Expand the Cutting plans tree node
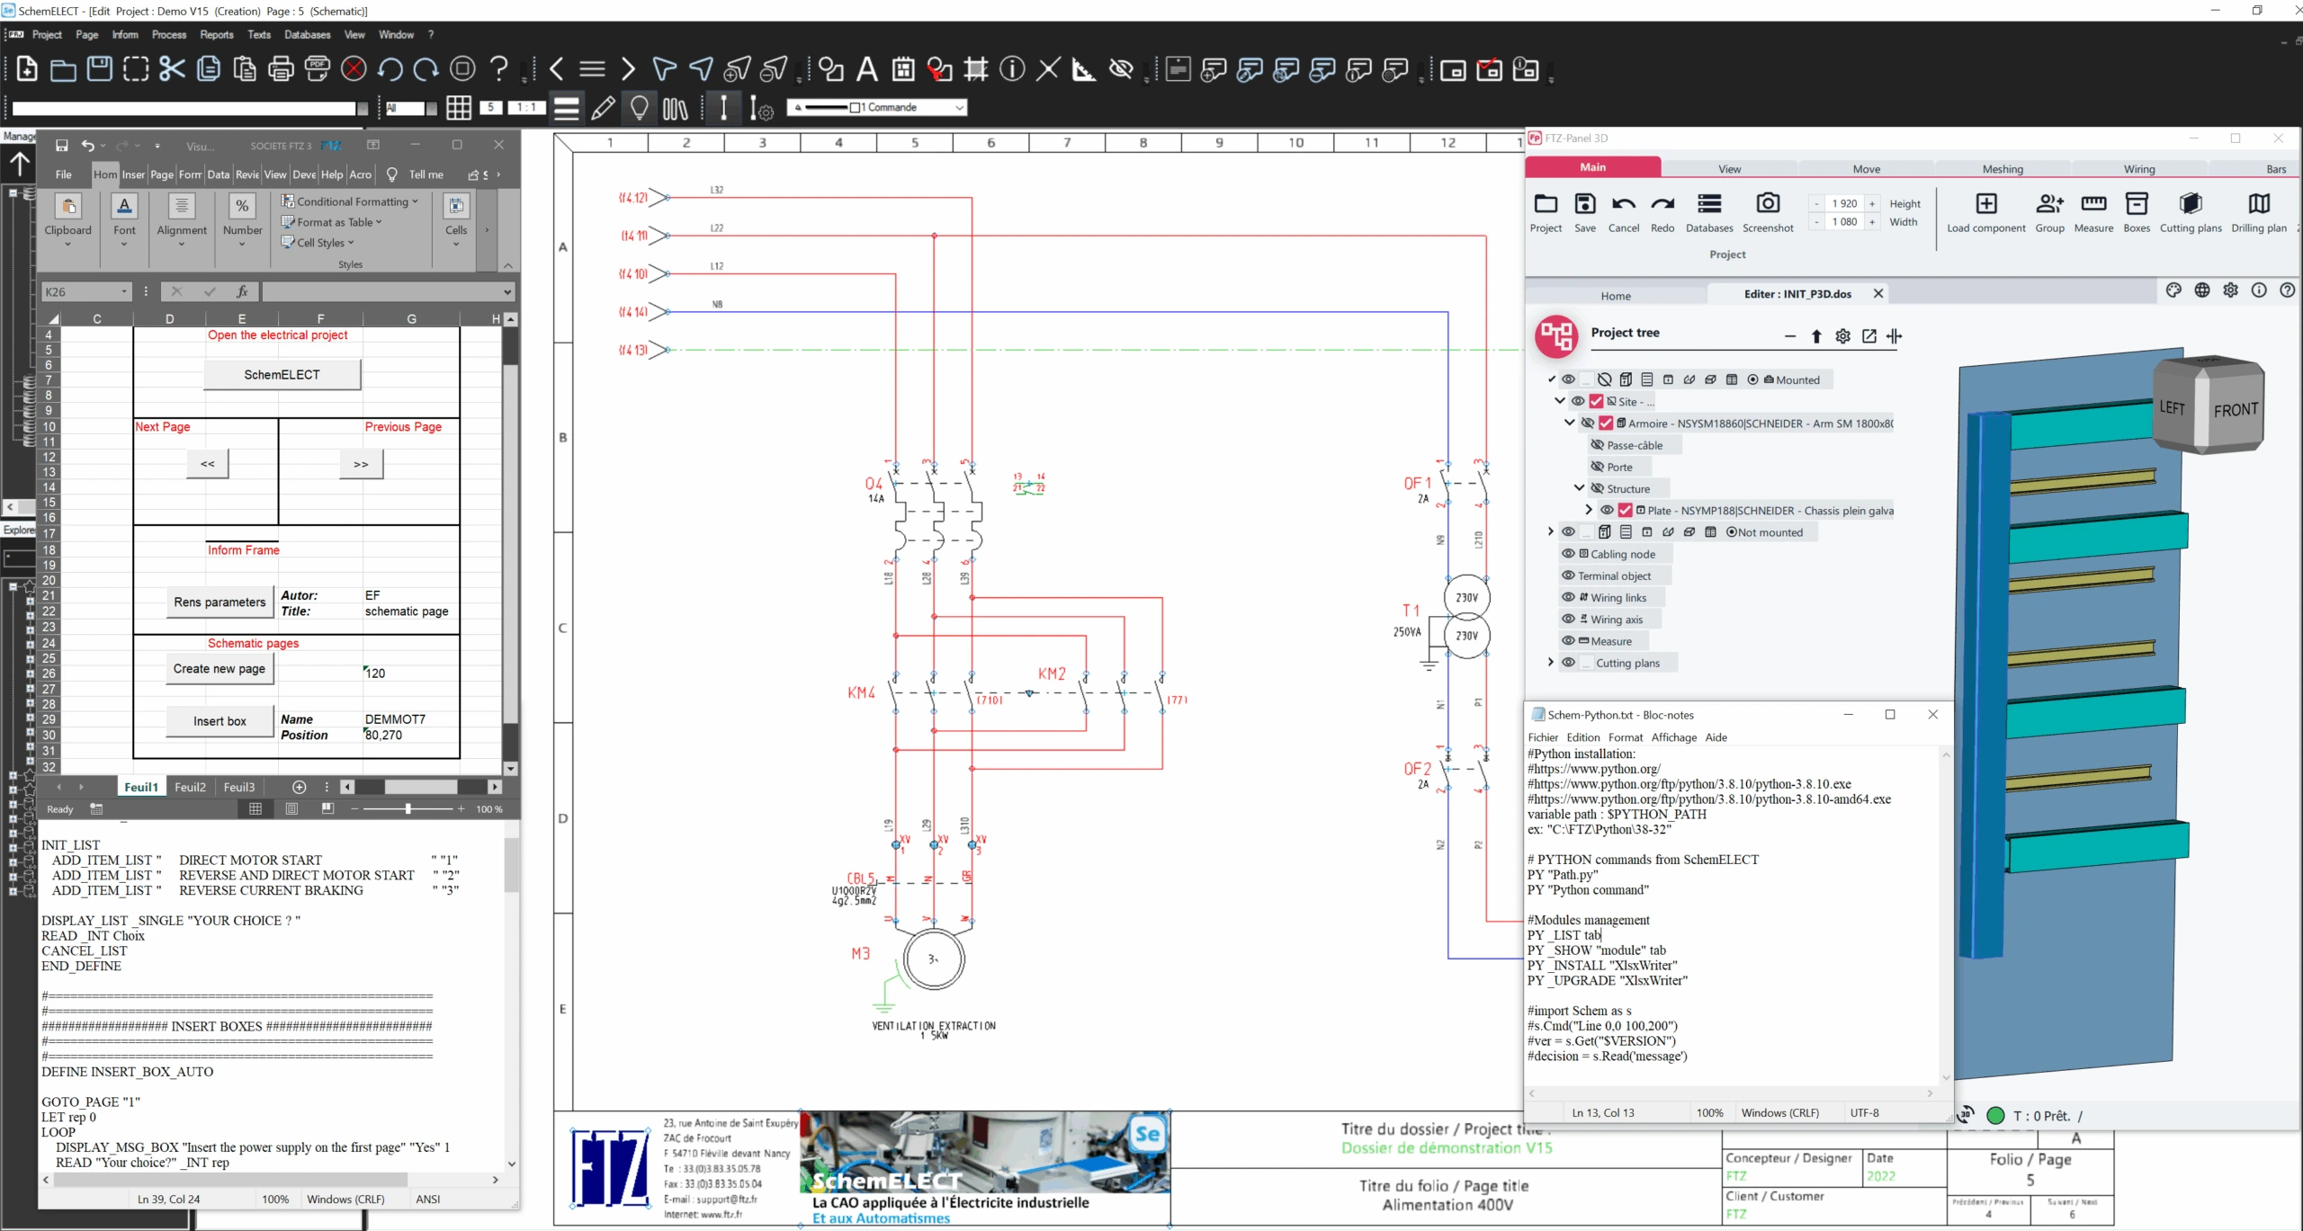 coord(1550,663)
